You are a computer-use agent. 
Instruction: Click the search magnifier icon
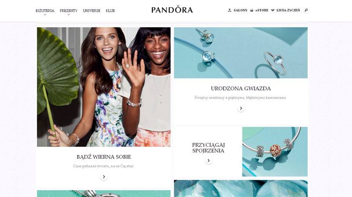pos(306,10)
